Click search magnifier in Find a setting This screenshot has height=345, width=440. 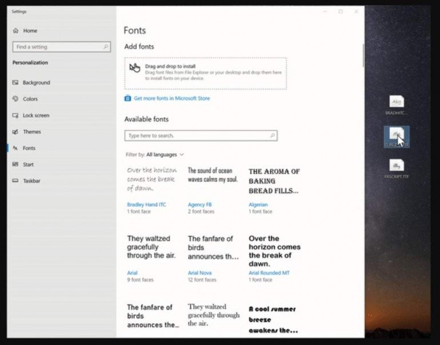coord(106,47)
